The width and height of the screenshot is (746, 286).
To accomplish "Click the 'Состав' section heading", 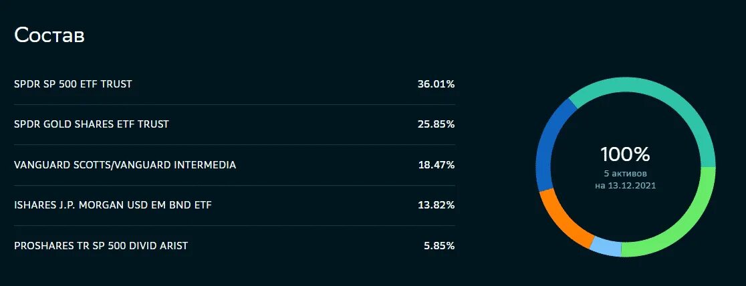I will coord(49,35).
